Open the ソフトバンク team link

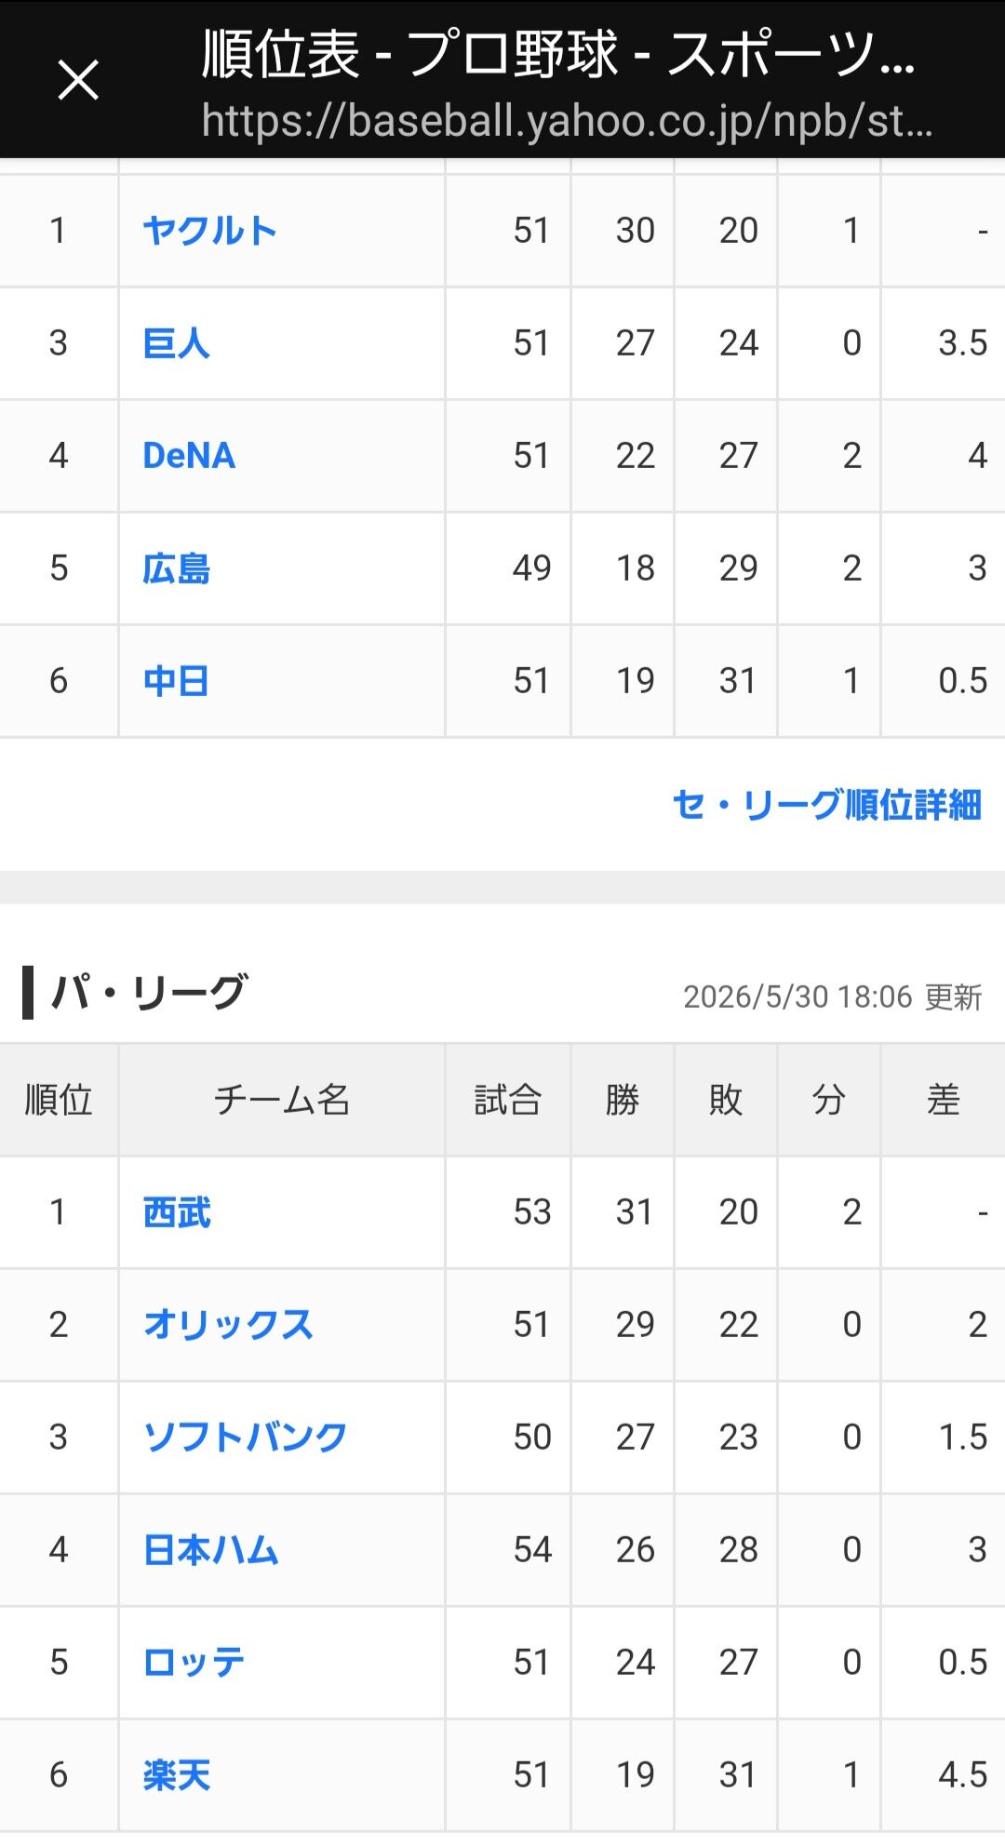245,1438
